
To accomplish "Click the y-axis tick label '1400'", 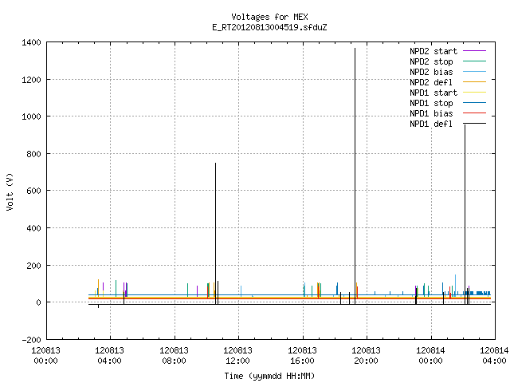I will tap(32, 42).
